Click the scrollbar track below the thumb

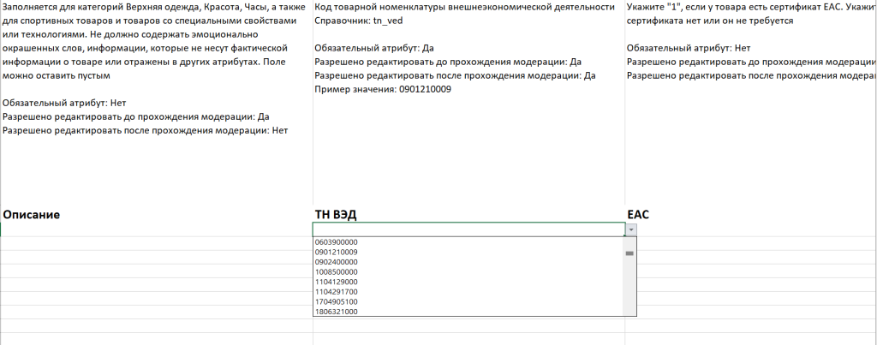[629, 291]
